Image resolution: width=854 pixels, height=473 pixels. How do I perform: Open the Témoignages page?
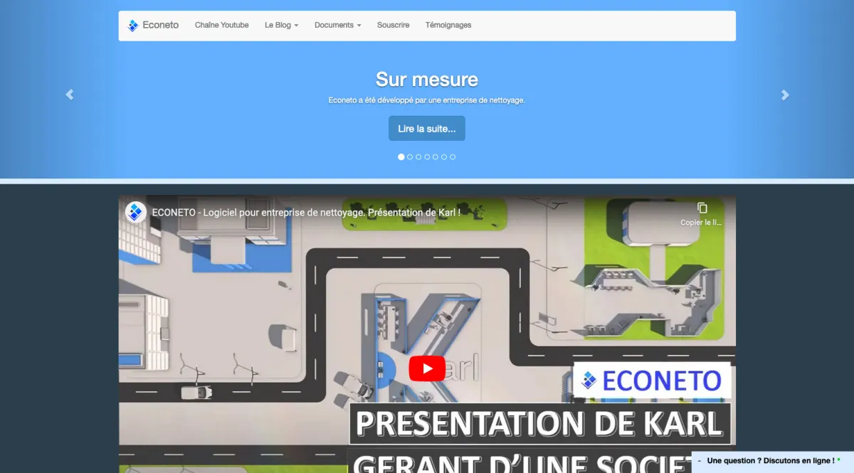(448, 25)
